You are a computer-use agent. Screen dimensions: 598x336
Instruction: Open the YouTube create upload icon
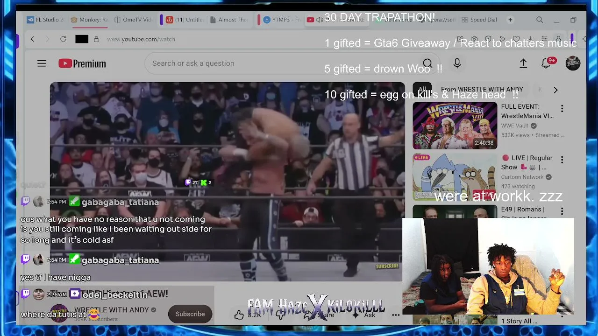pos(523,63)
